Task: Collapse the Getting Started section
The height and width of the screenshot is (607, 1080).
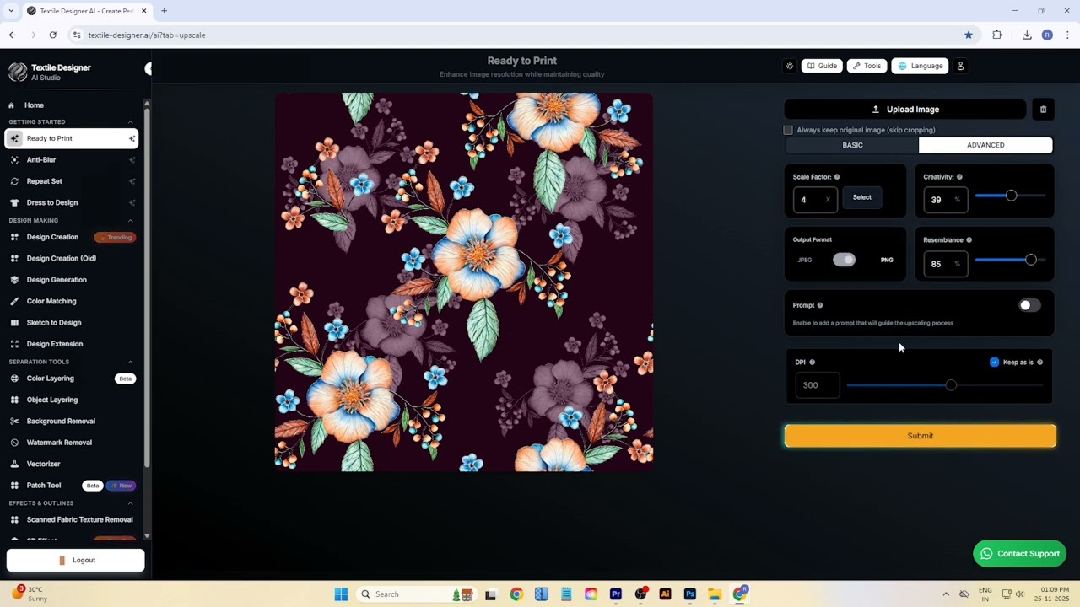Action: (130, 122)
